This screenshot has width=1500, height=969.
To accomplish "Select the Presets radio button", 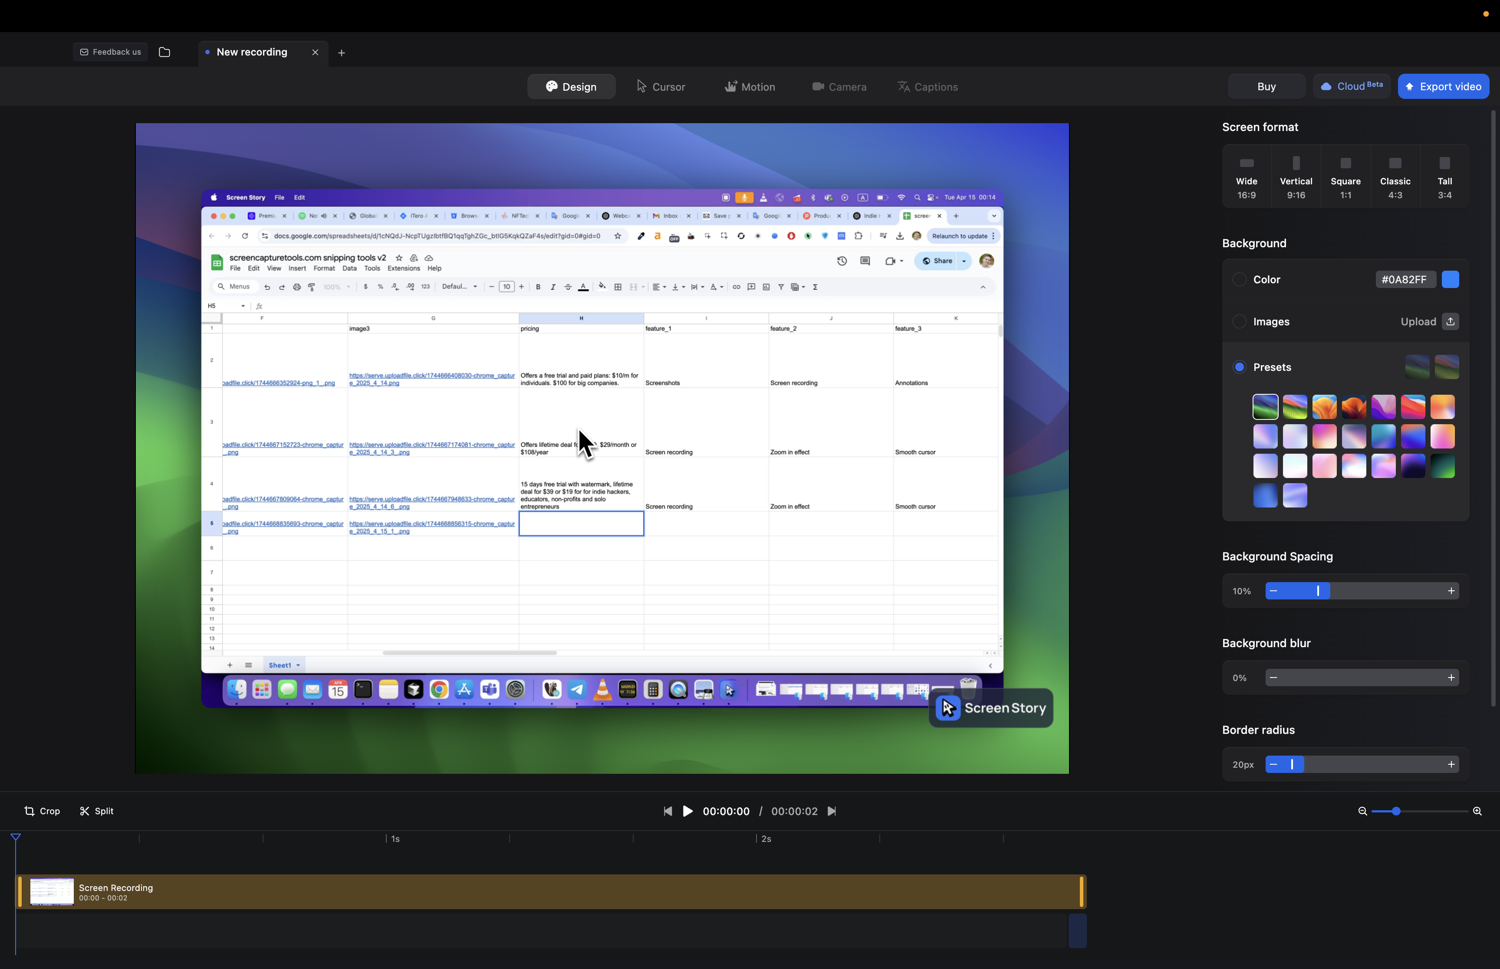I will point(1239,367).
